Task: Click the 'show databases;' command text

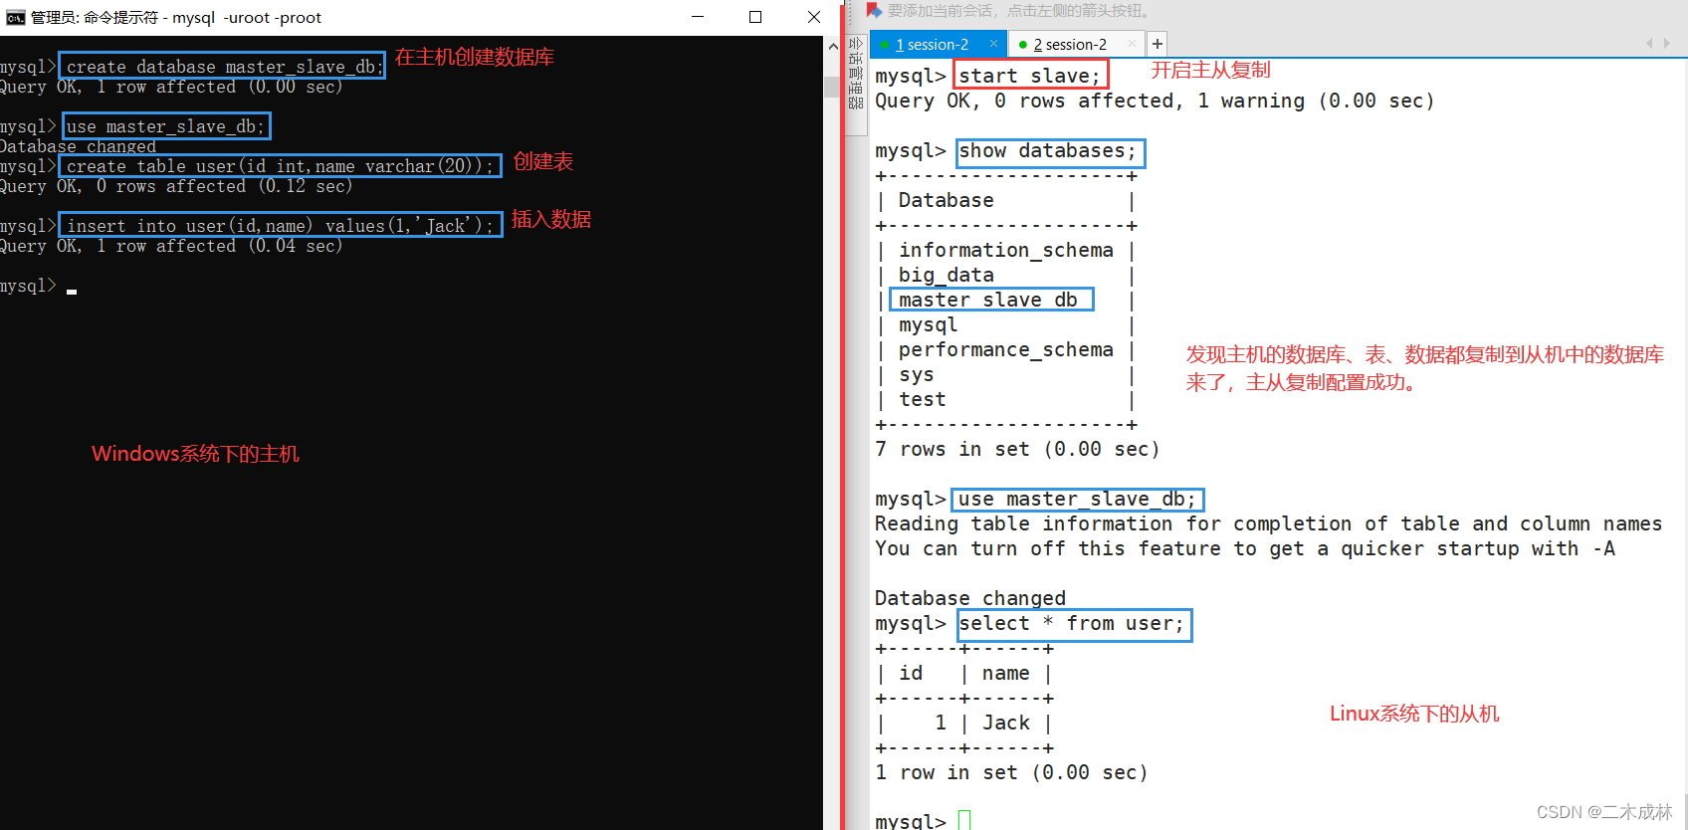Action: pos(1047,151)
